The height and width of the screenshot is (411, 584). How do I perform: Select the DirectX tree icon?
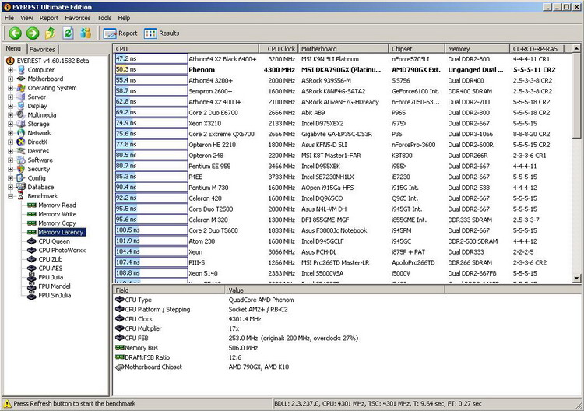point(21,142)
